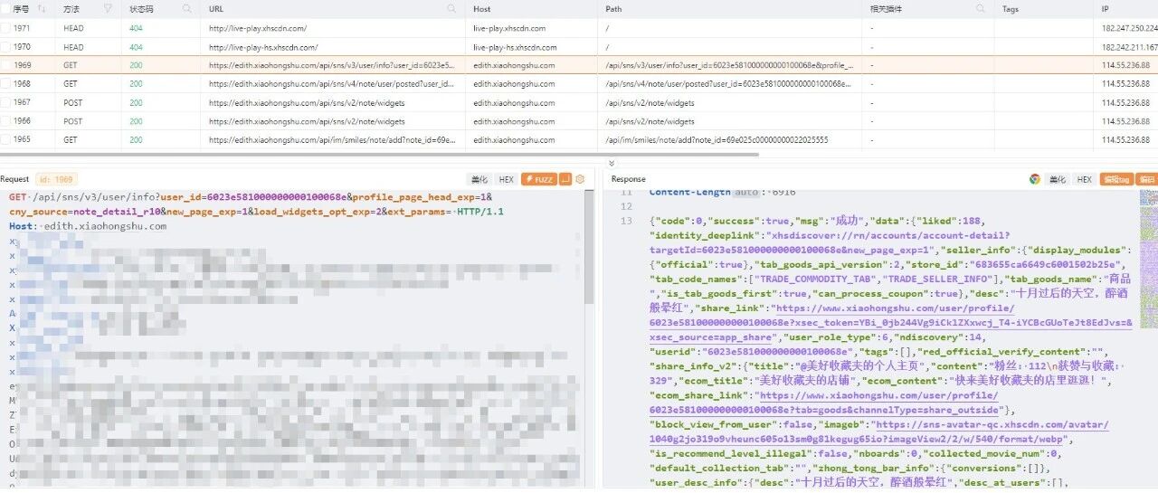Open the 相关插件 column search icon
This screenshot has height=493, width=1158.
tap(981, 8)
